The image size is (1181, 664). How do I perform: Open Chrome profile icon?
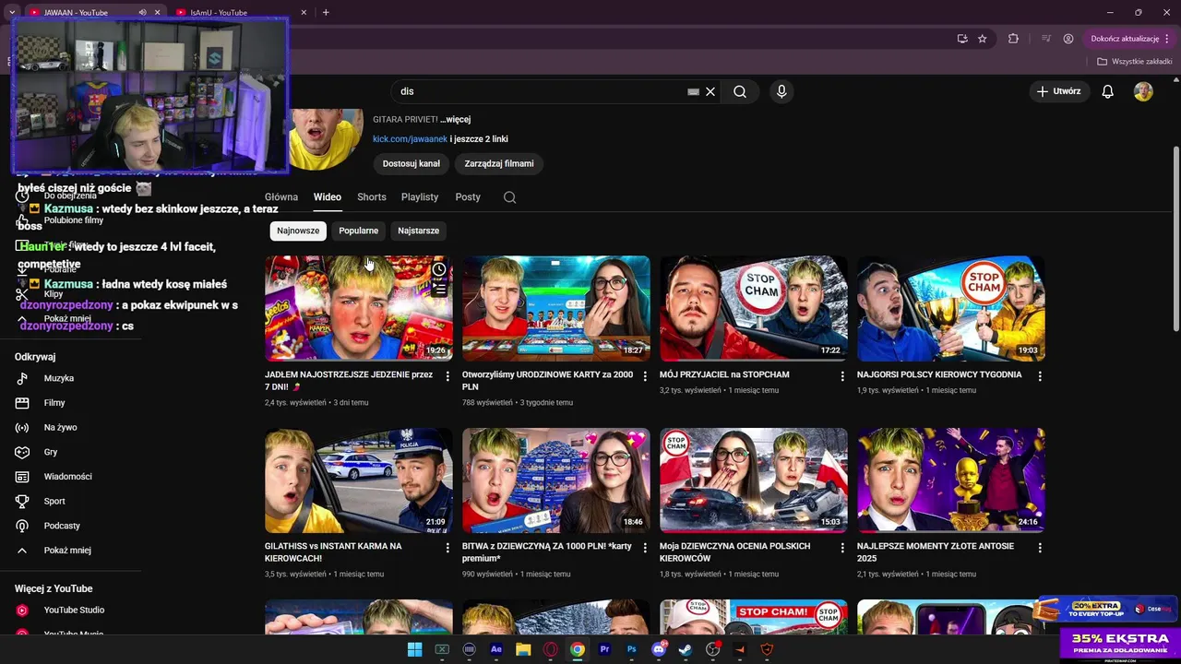(1068, 39)
